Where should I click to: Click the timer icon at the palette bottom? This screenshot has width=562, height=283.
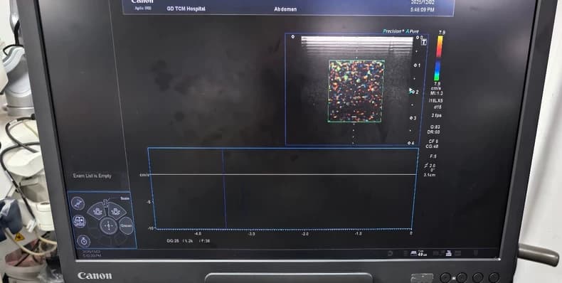click(x=83, y=241)
